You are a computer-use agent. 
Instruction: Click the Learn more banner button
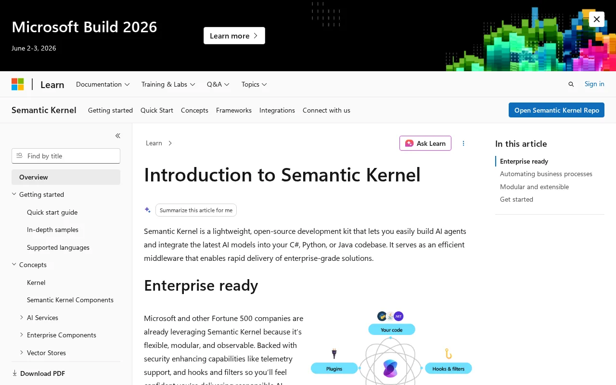pos(234,36)
